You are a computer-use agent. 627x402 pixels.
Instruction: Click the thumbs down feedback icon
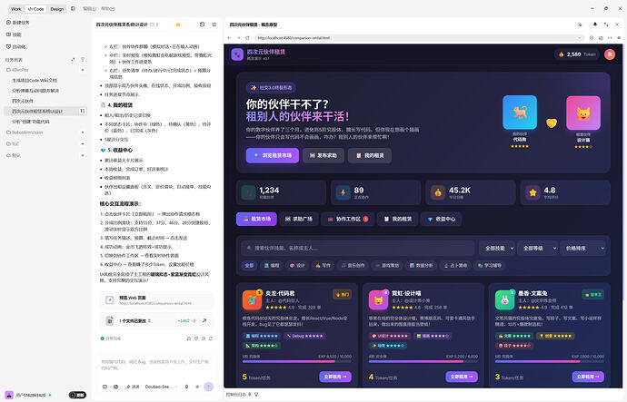196,338
